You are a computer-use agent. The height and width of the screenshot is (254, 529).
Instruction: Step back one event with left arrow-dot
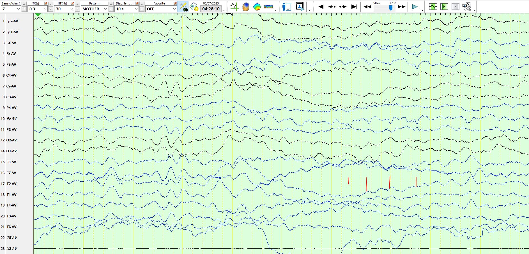332,7
